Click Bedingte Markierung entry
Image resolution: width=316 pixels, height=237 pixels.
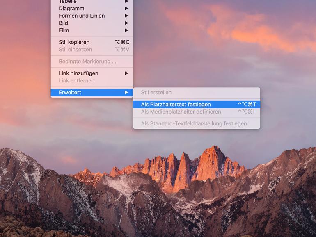pos(92,61)
